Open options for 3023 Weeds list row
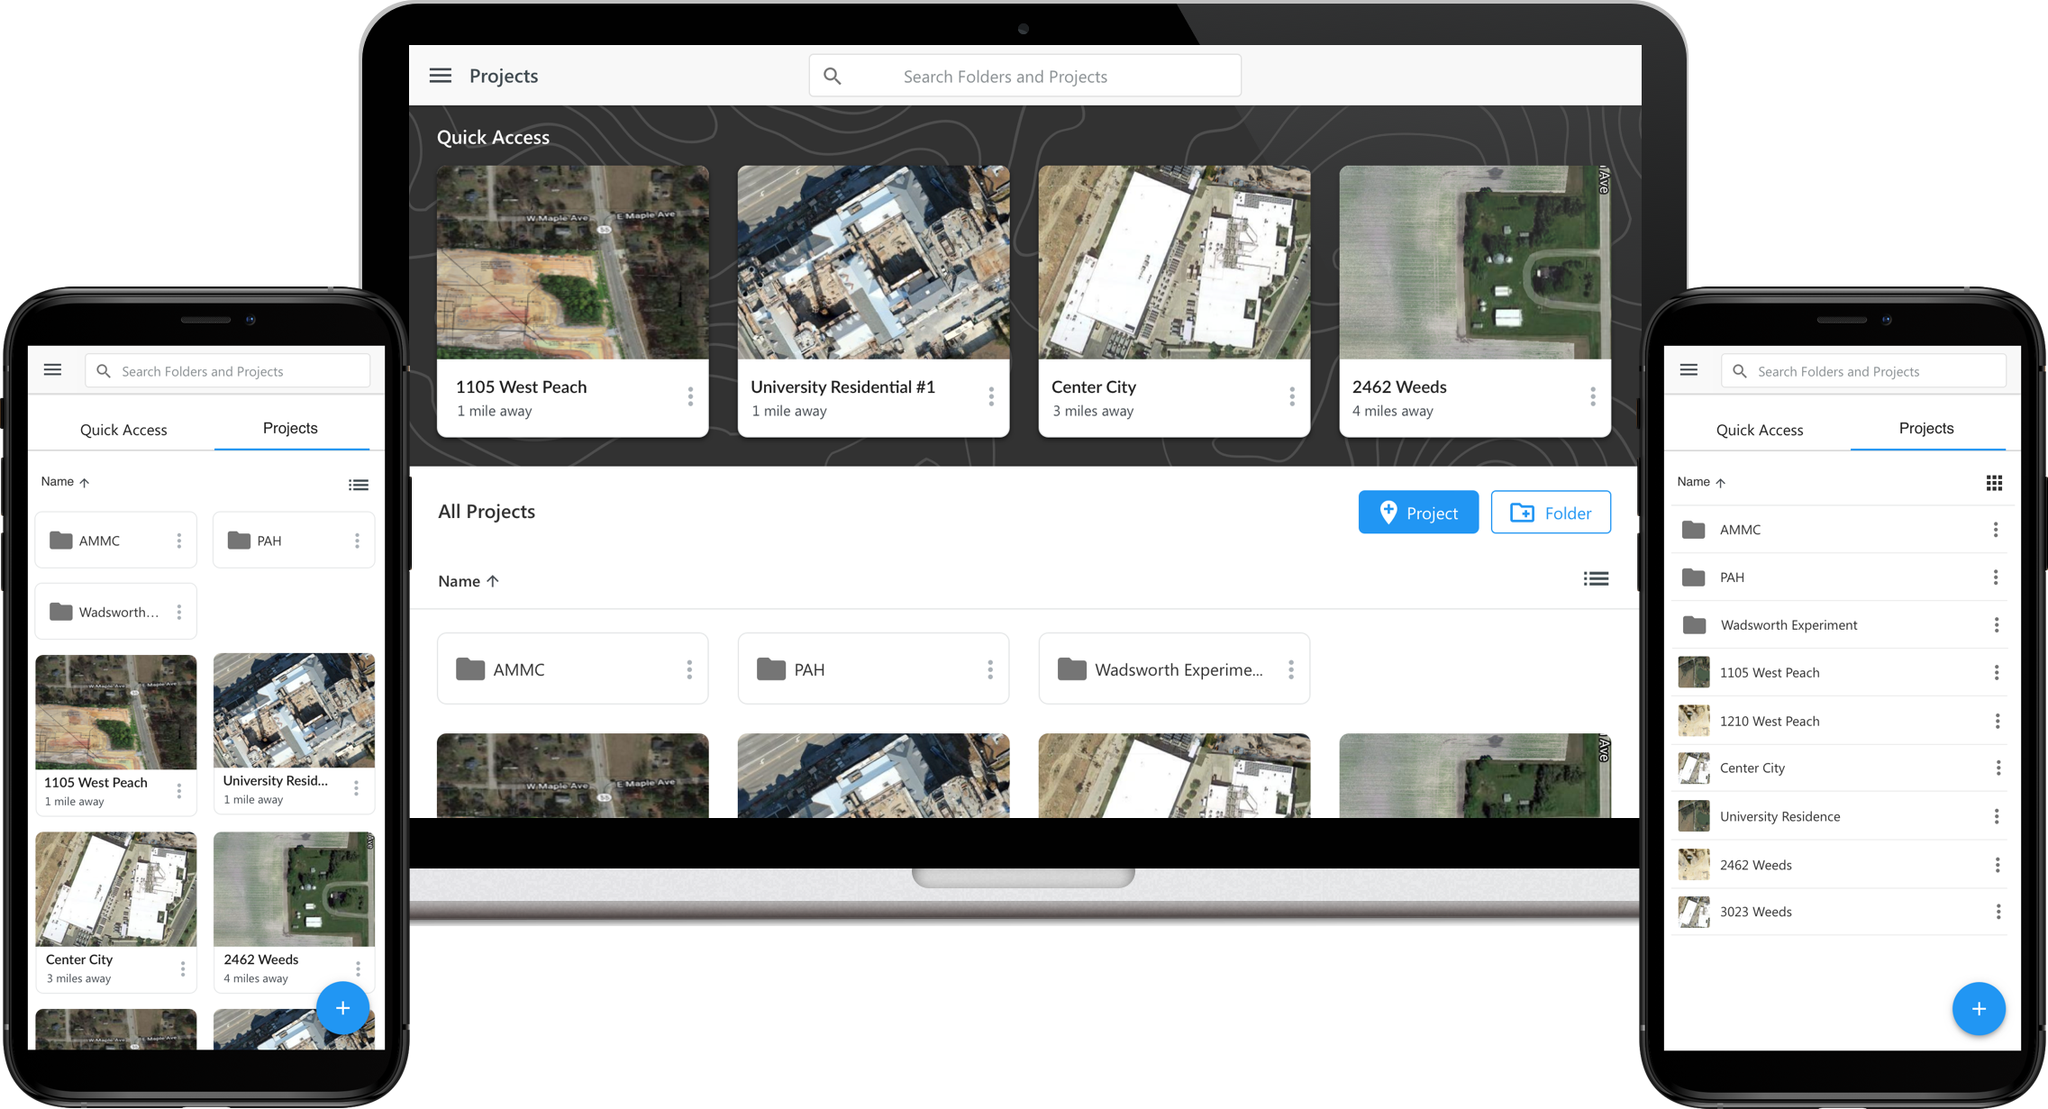The width and height of the screenshot is (2048, 1109). (x=1998, y=912)
